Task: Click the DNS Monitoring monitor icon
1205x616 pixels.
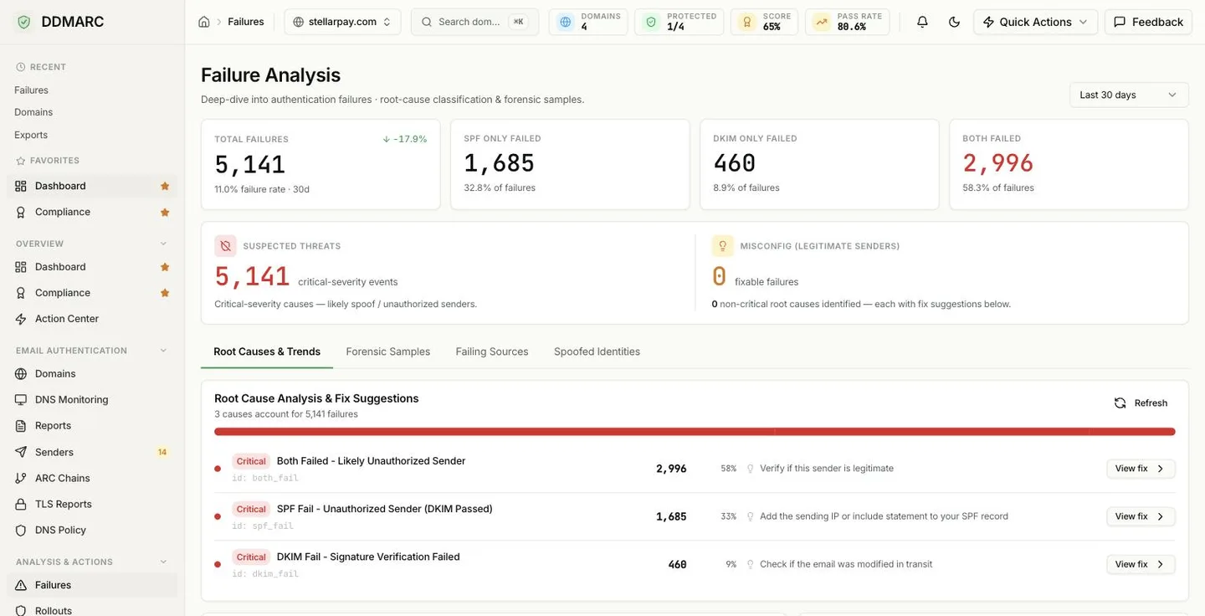Action: coord(21,400)
